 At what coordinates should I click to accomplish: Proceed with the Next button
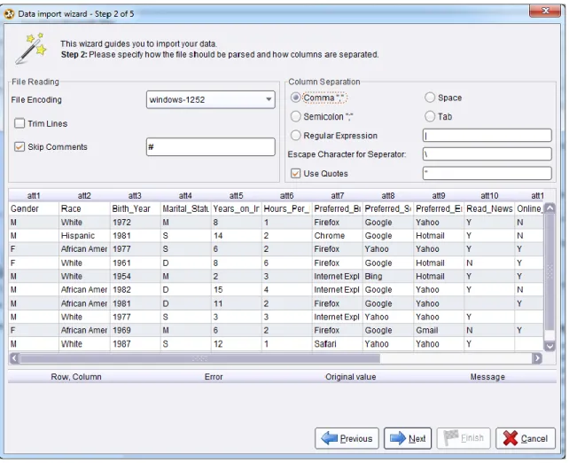point(408,438)
